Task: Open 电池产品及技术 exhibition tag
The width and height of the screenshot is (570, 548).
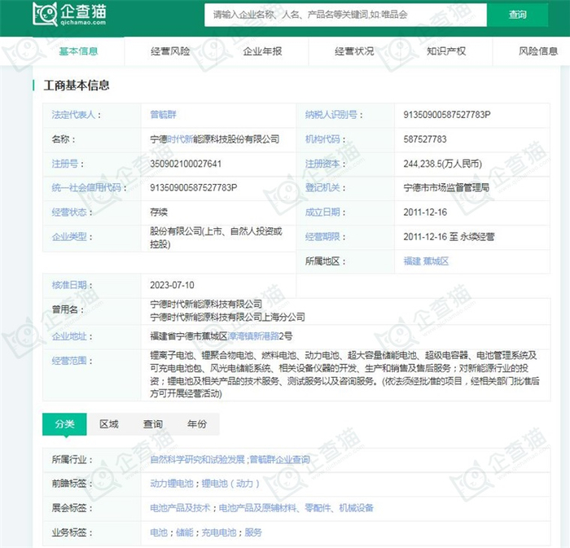Action: [x=180, y=508]
